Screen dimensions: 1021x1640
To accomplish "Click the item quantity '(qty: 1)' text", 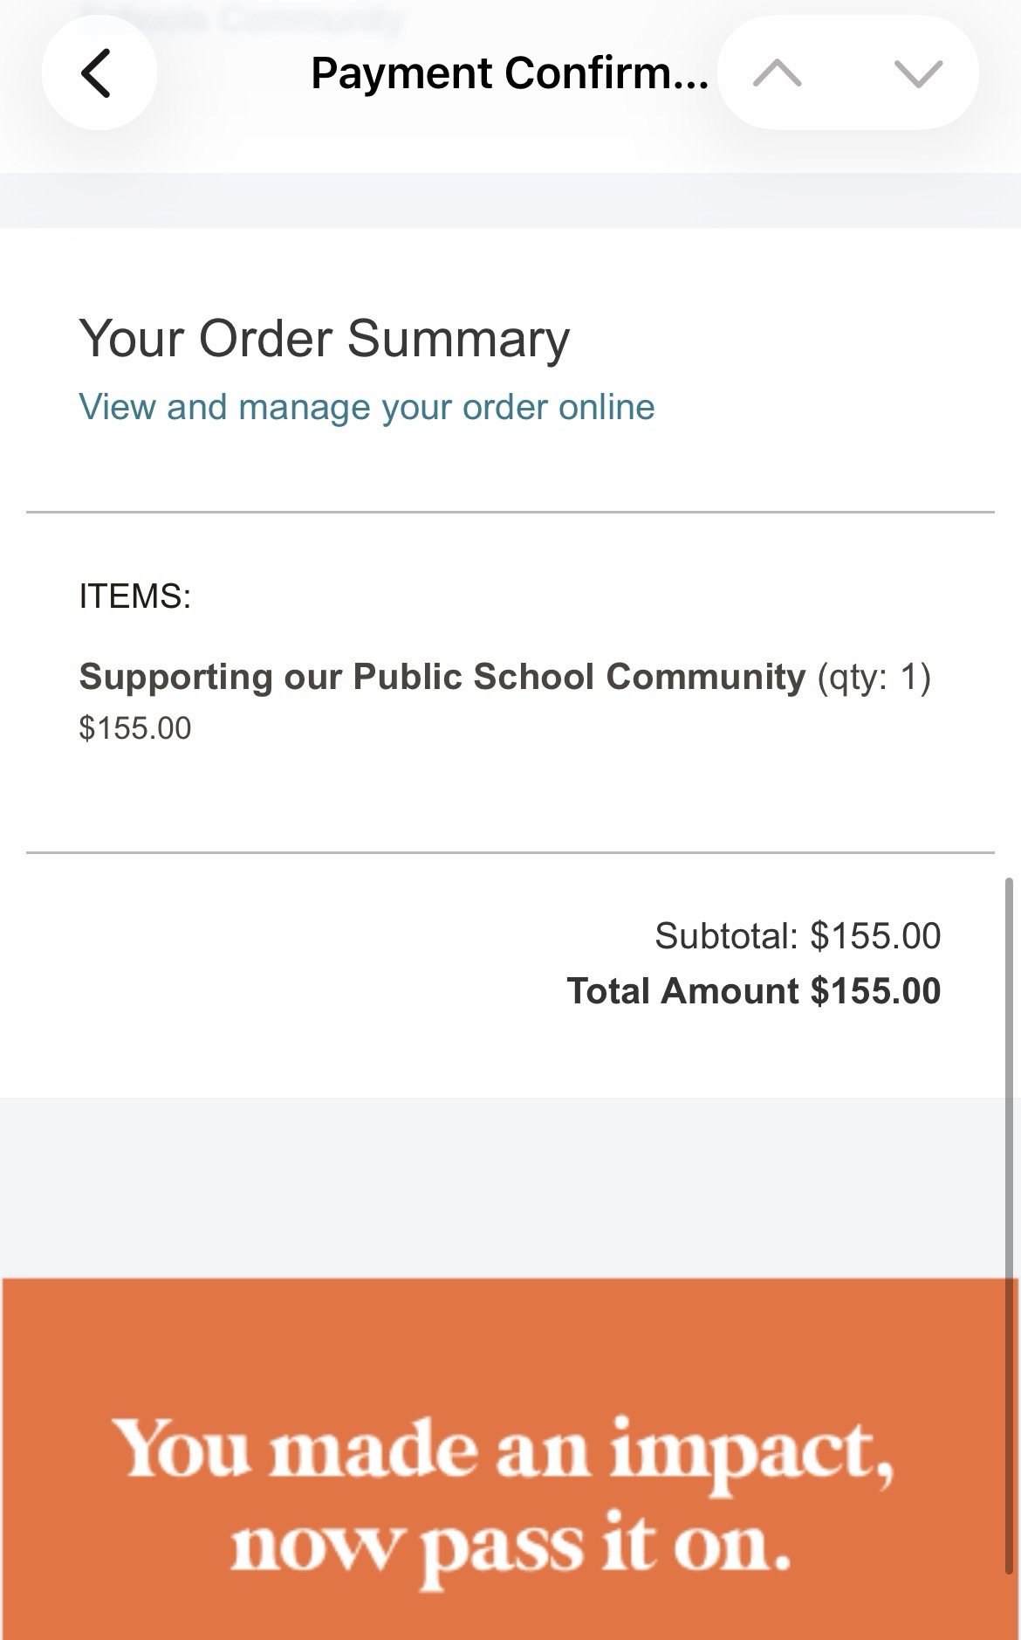I will (x=874, y=677).
